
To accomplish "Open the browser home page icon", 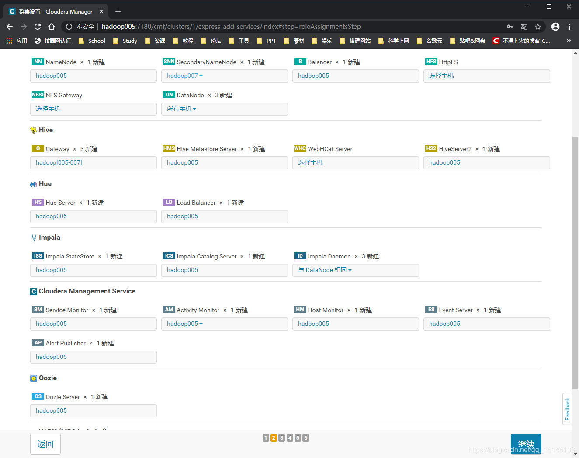I will [52, 27].
